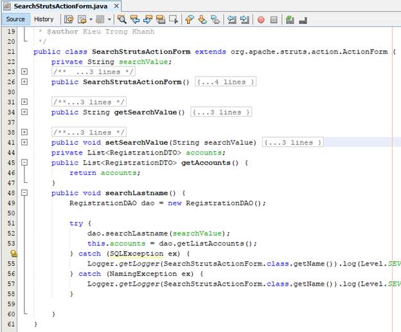
Task: Click 'Logger.getLogger' on line 57
Action: click(123, 284)
